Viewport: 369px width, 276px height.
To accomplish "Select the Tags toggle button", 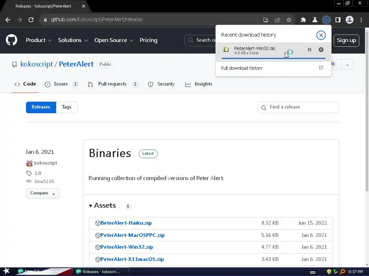I will [x=67, y=107].
